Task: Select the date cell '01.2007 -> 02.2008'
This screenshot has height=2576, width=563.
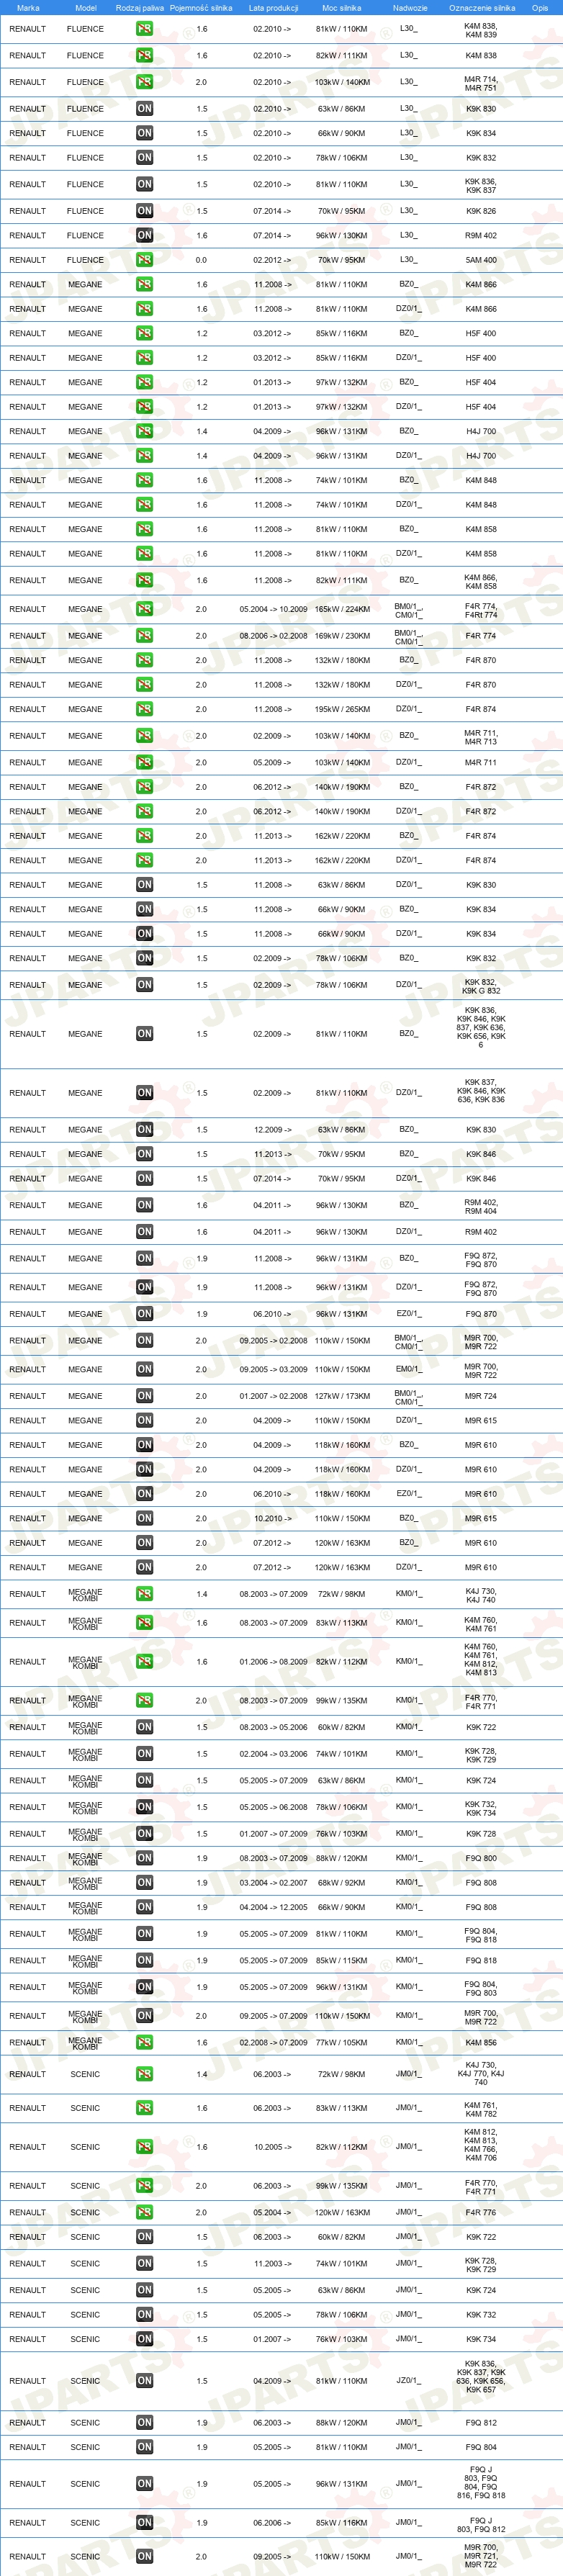Action: coord(273,1396)
